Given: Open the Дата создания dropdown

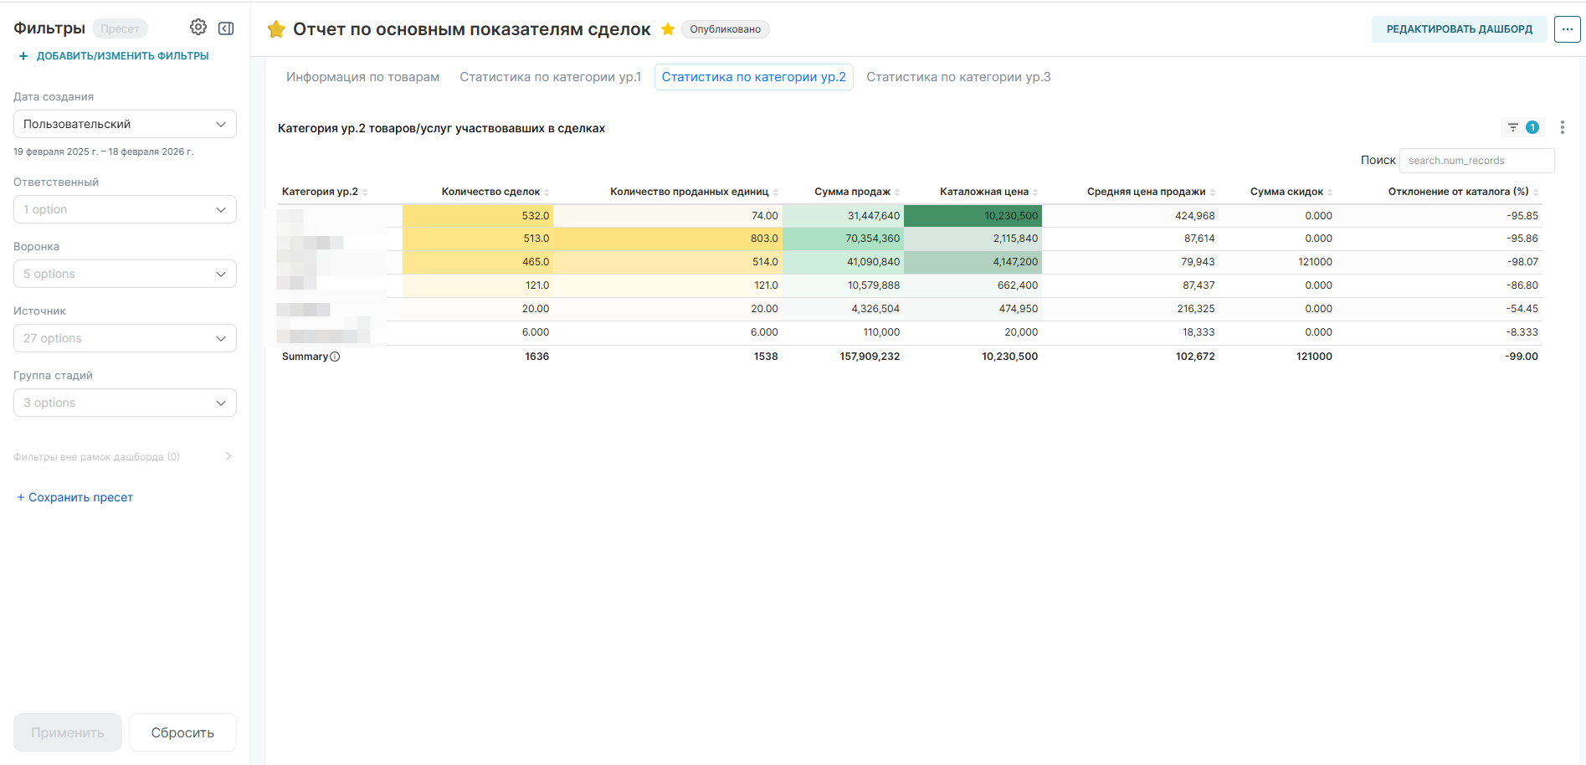Looking at the screenshot, I should click(x=125, y=124).
